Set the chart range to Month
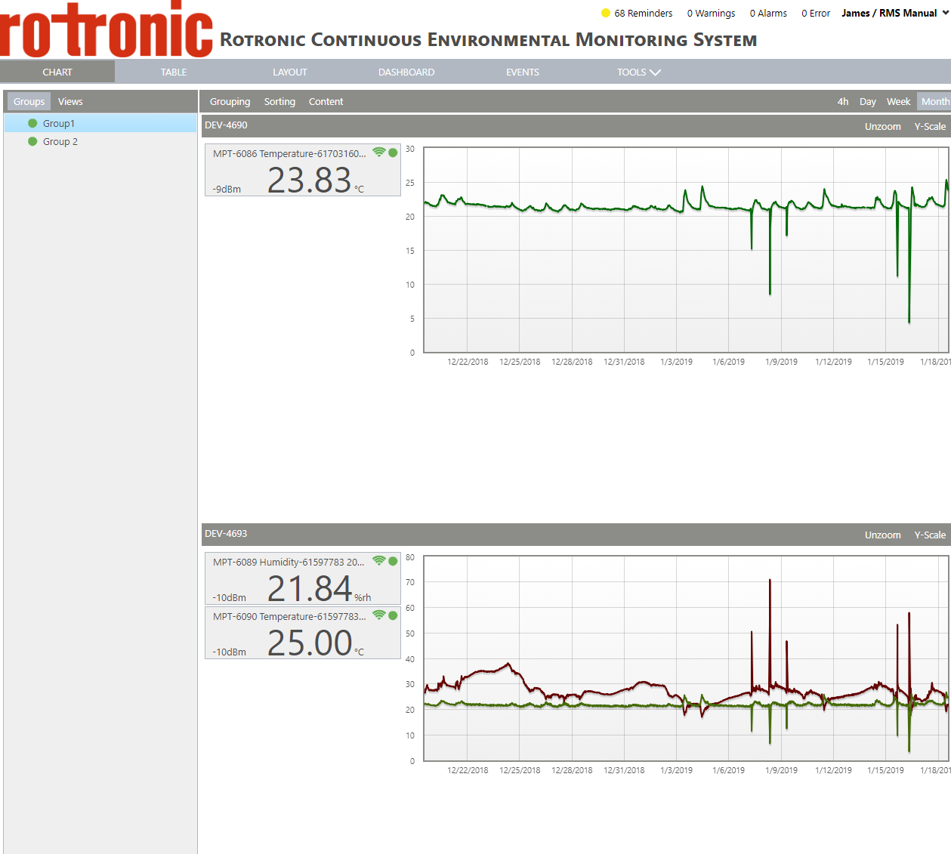The height and width of the screenshot is (854, 951). 934,101
